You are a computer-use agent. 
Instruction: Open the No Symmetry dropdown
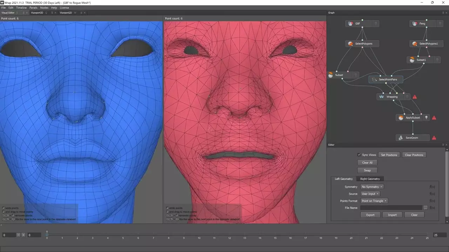pos(372,187)
